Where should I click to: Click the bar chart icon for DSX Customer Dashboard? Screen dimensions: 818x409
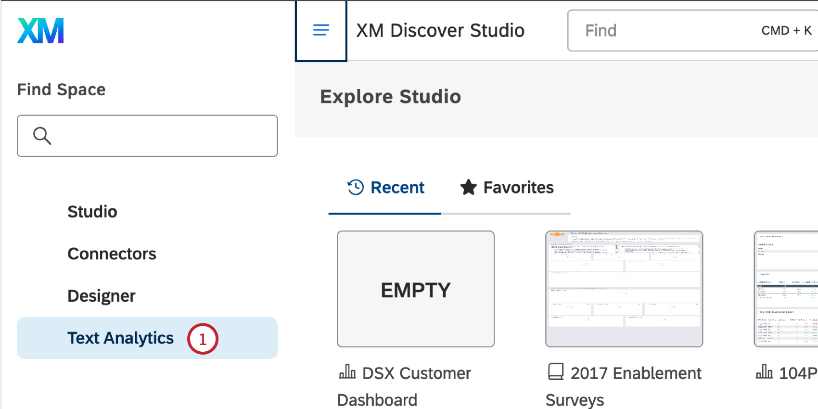click(346, 373)
